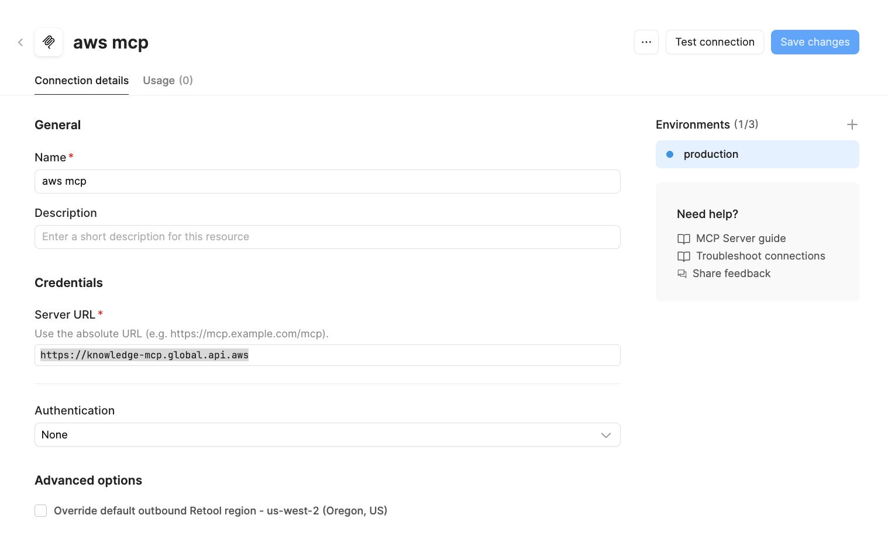The image size is (888, 546).
Task: Click the MCP resource logo icon
Action: click(x=49, y=42)
